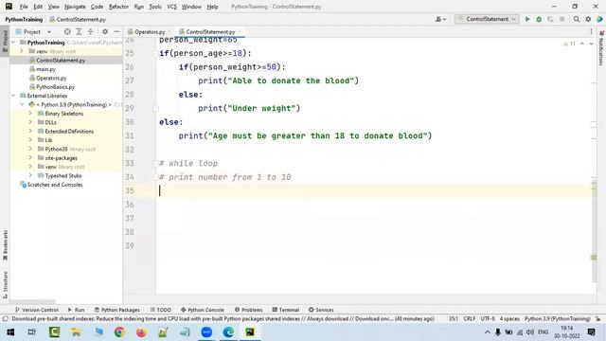Open Firefox from the taskbar
Viewport: 606px width, 341px height.
click(x=141, y=332)
